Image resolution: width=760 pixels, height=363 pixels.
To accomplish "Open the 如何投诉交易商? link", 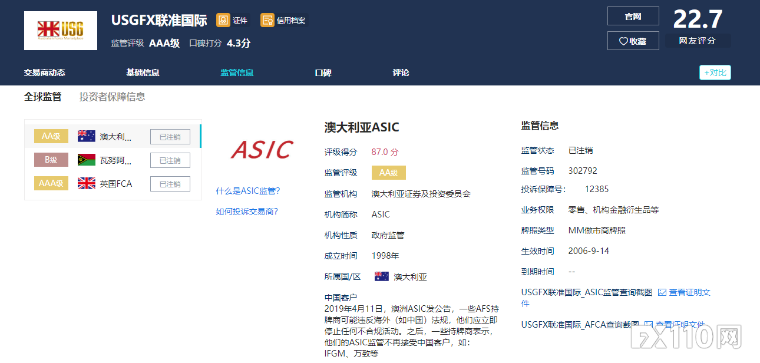I will [247, 212].
